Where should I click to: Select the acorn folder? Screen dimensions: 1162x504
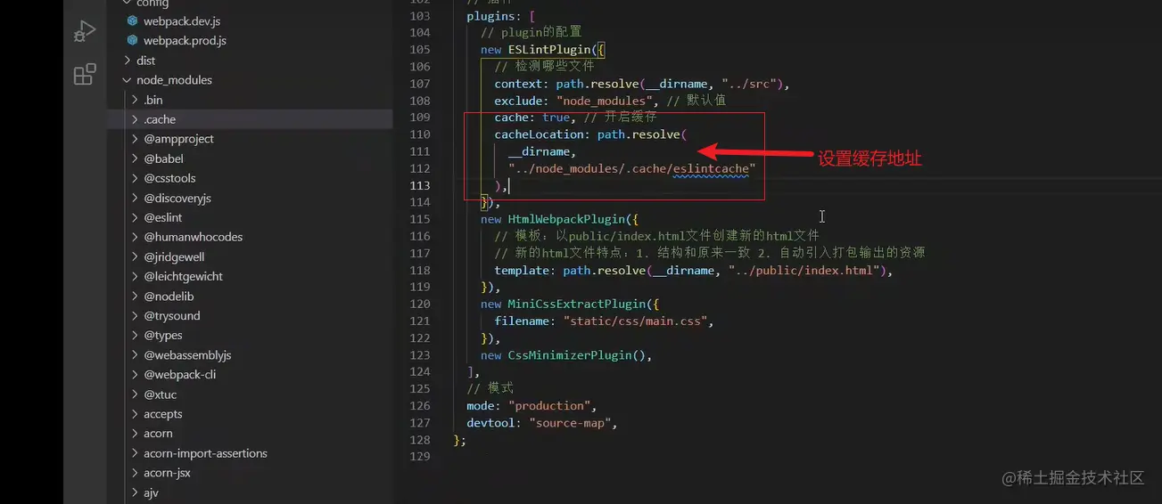158,433
